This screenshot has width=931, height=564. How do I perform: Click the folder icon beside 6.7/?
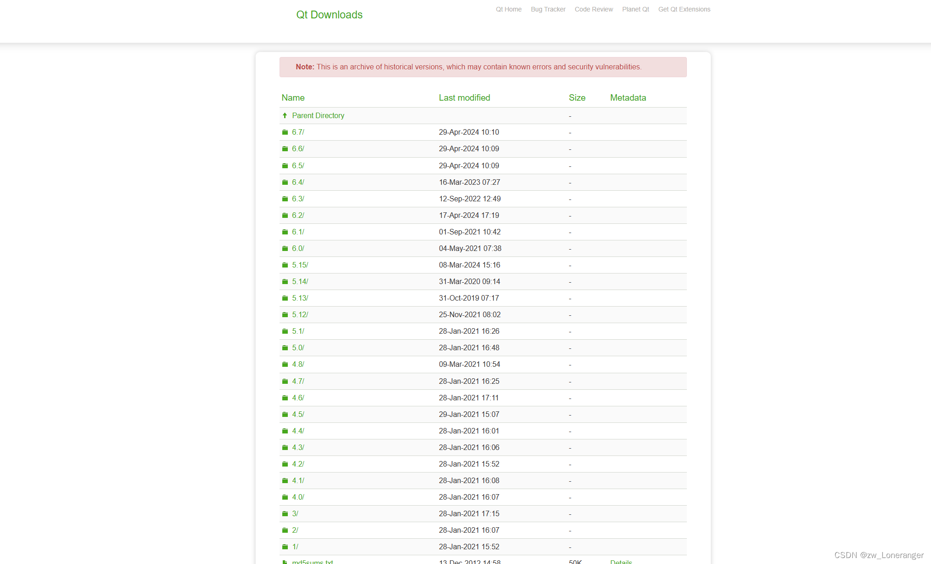[x=285, y=132]
